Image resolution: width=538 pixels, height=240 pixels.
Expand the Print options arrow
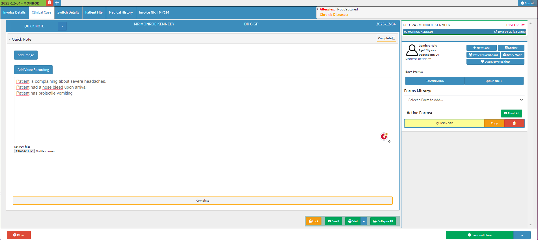click(x=364, y=221)
